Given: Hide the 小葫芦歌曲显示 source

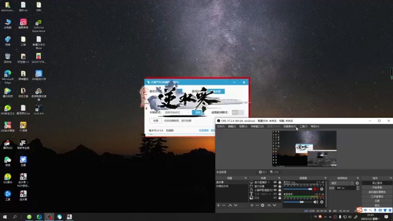Looking at the screenshot, I should [275, 190].
